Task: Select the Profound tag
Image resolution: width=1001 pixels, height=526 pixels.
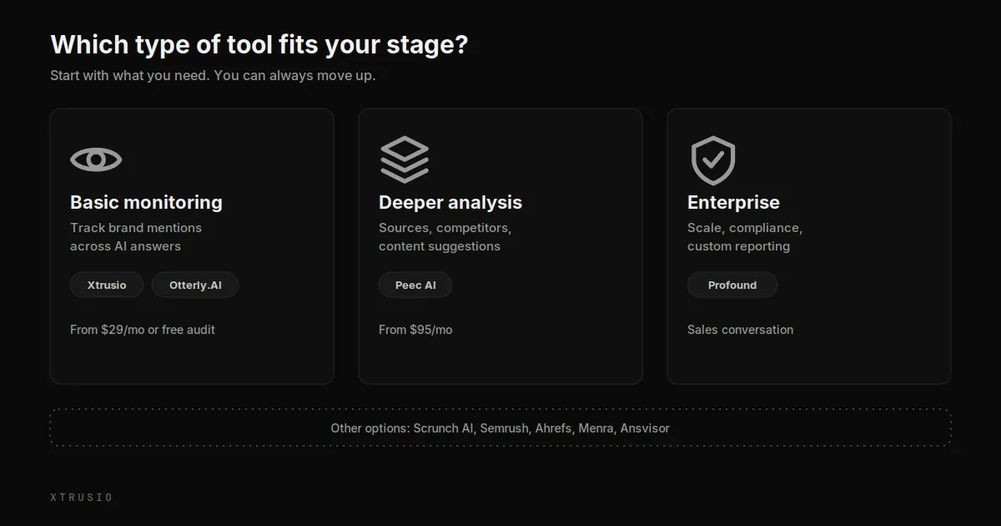Action: pyautogui.click(x=732, y=285)
